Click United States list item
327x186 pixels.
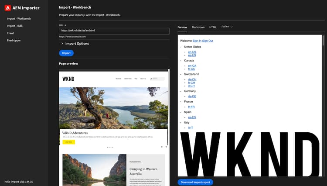[192, 47]
